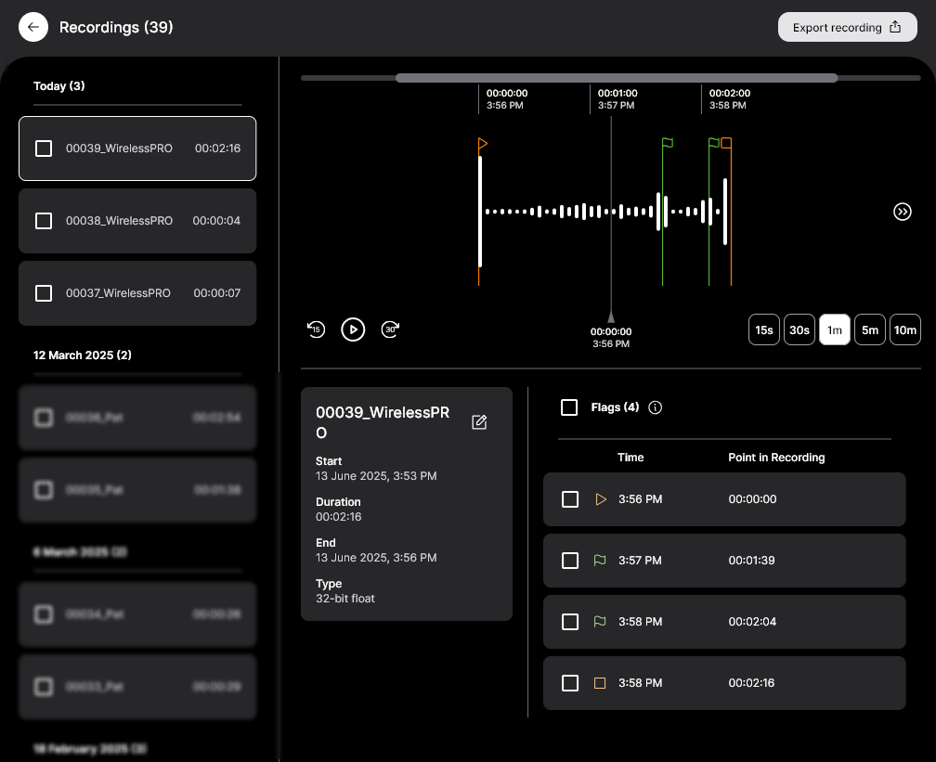
Task: Click the double-chevron skip icon right of waveform
Action: 902,212
